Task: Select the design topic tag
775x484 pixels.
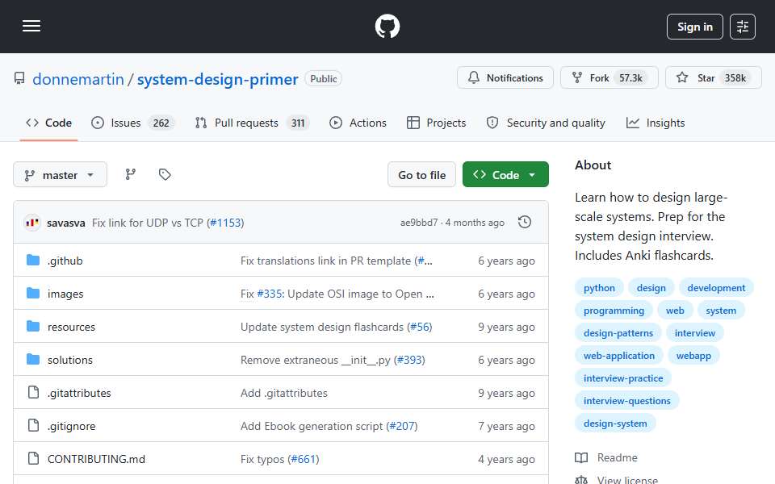Action: pos(651,288)
